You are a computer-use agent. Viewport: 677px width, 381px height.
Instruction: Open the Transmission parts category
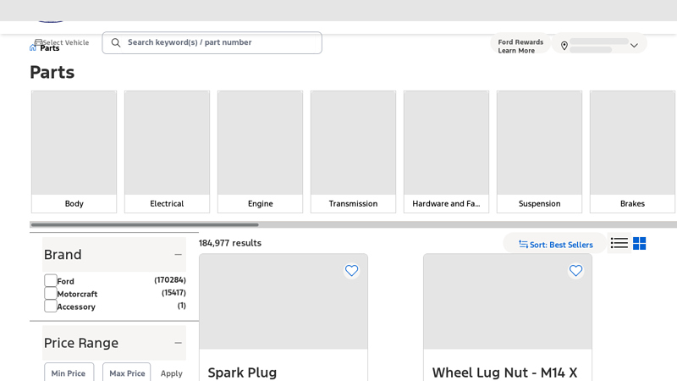353,152
